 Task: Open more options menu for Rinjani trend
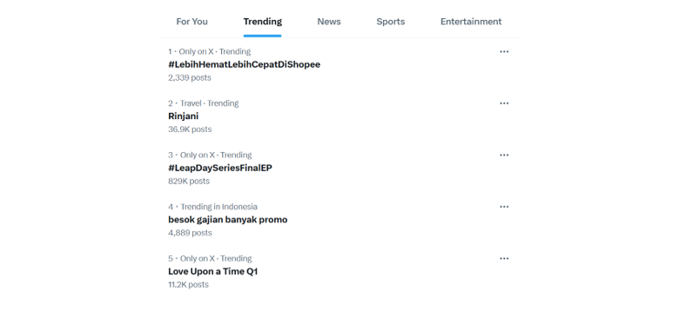pyautogui.click(x=504, y=103)
